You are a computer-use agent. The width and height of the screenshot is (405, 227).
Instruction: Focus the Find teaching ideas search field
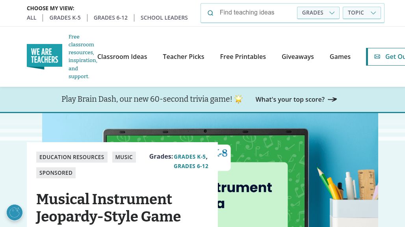tap(256, 13)
